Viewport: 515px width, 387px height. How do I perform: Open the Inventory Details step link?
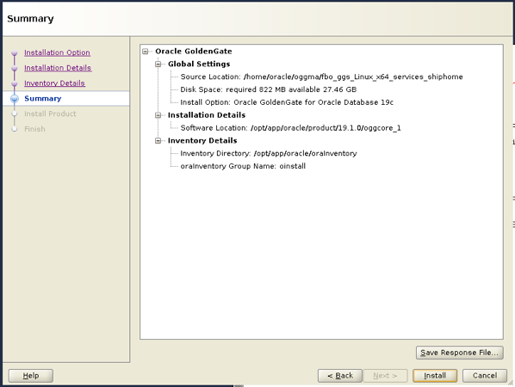[54, 83]
